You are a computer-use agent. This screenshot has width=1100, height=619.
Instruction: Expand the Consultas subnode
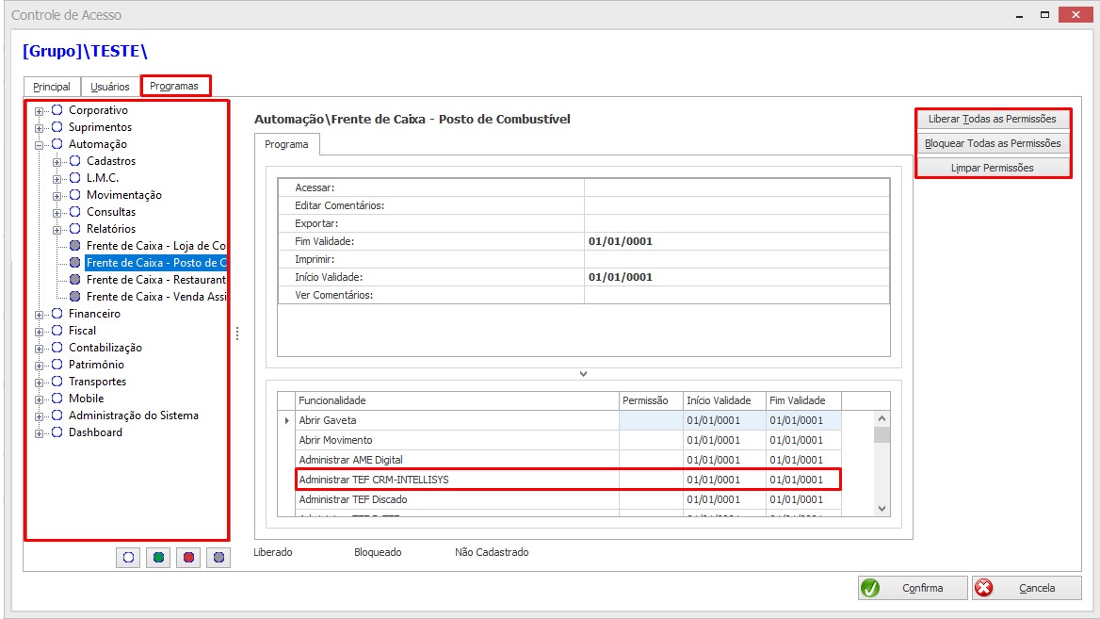tap(57, 212)
